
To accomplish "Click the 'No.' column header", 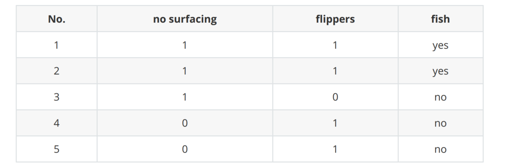I will pos(56,19).
